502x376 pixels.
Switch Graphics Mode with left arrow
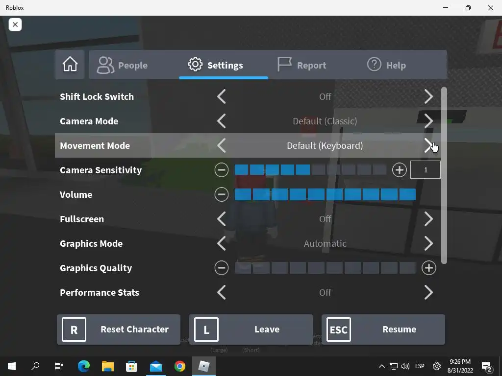[x=222, y=243]
